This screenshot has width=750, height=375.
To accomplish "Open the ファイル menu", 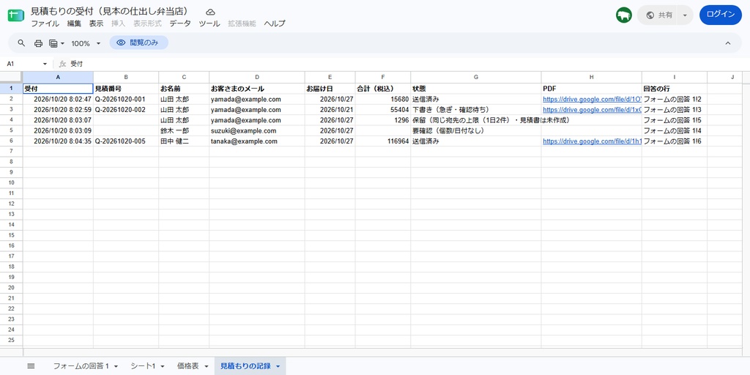I will [45, 23].
